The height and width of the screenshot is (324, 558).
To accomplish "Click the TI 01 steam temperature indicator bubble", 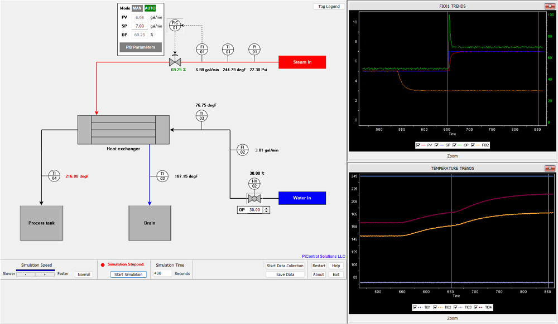I will click(x=228, y=50).
